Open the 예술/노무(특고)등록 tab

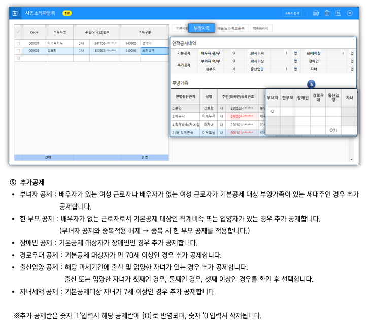[231, 29]
